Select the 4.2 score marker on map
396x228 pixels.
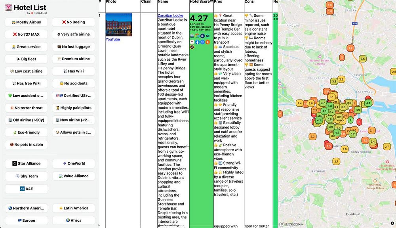[337, 132]
